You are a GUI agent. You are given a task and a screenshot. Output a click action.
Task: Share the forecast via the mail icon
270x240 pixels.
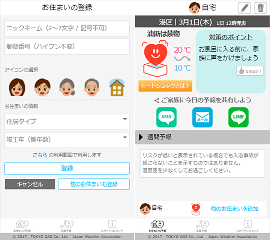click(202, 117)
